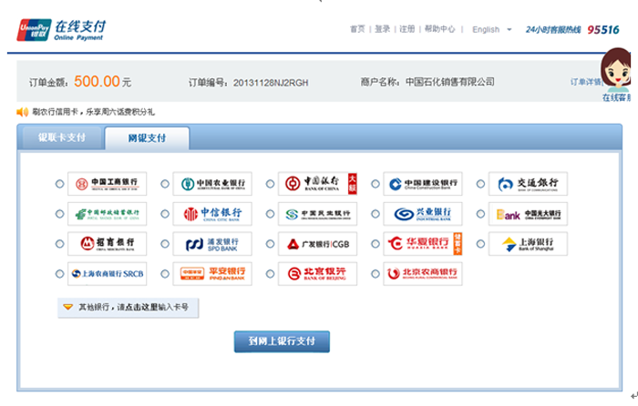Open the 订单详情 order details link
The width and height of the screenshot is (638, 406).
pyautogui.click(x=586, y=82)
